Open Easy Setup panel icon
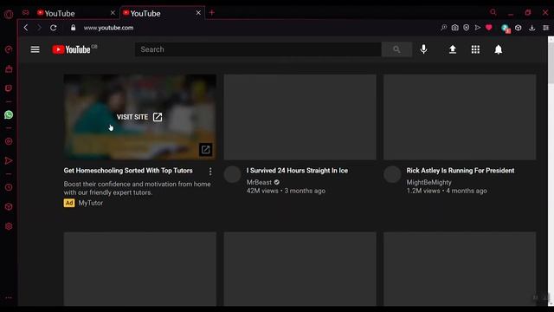The width and height of the screenshot is (554, 312). [x=546, y=28]
